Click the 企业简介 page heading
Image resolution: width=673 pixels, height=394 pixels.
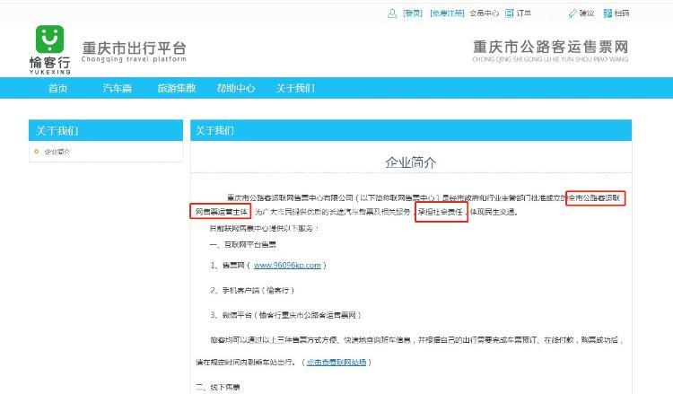coord(410,162)
